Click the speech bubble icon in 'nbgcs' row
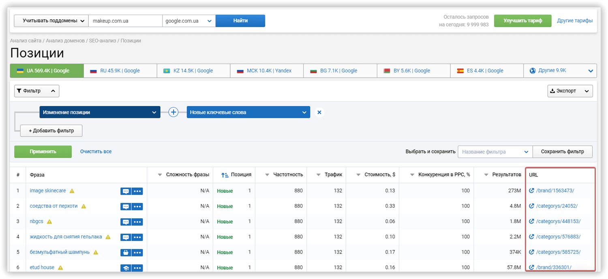This screenshot has width=608, height=279. pos(126,222)
